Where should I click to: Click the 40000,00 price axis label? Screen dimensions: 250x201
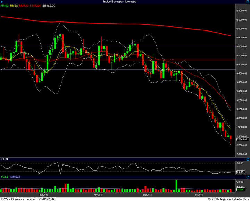[242, 118]
